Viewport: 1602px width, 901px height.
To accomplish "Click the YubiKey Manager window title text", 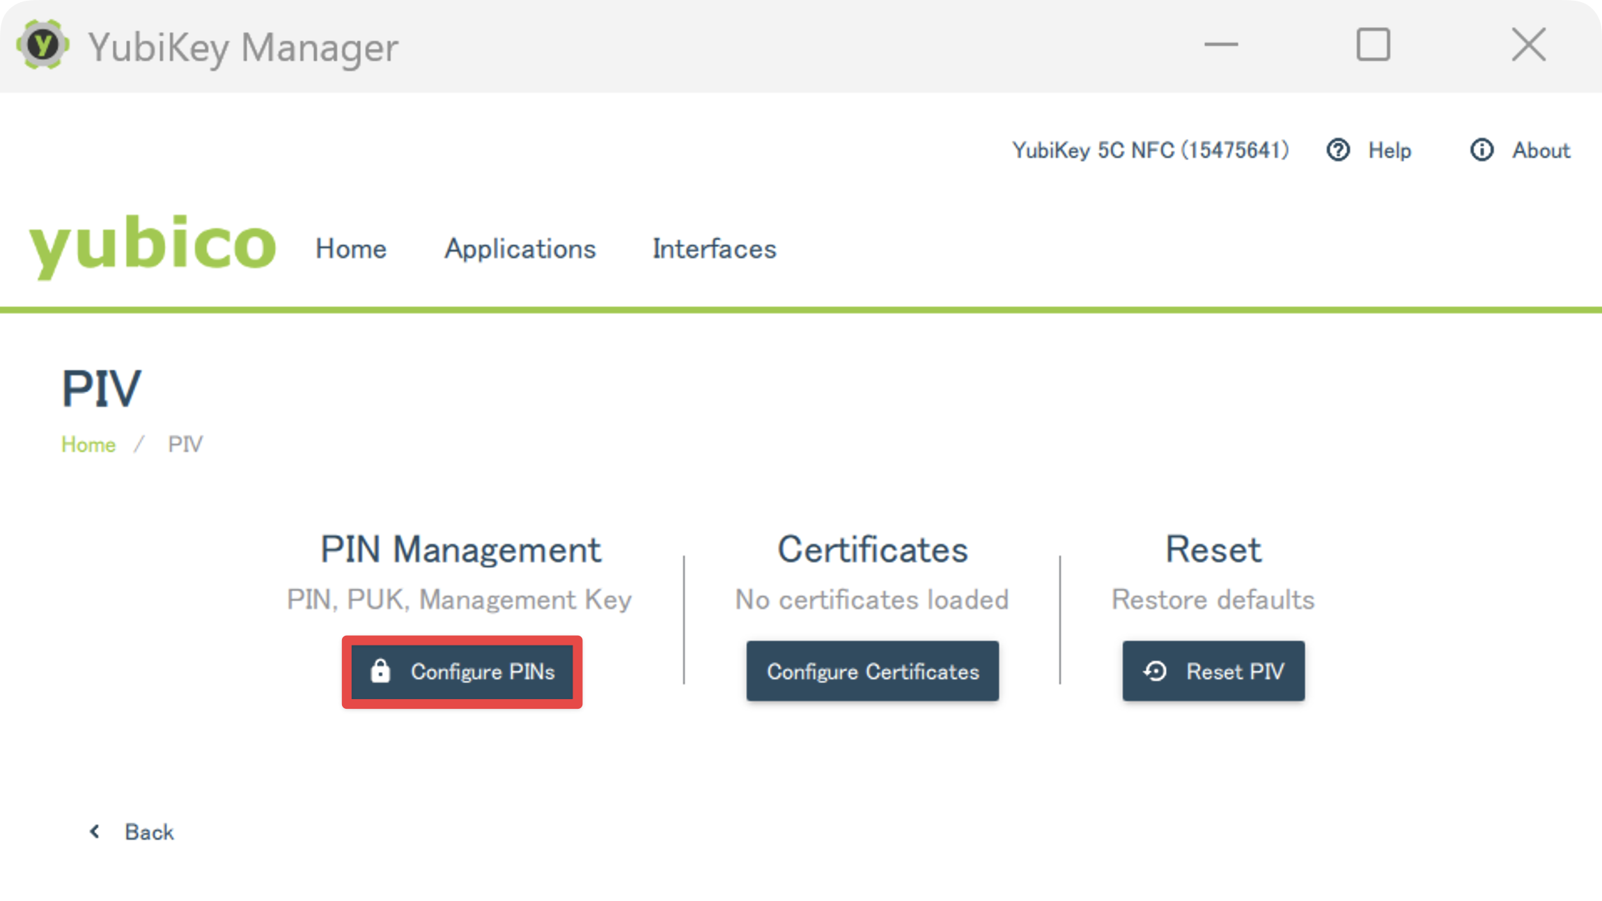I will click(x=243, y=47).
